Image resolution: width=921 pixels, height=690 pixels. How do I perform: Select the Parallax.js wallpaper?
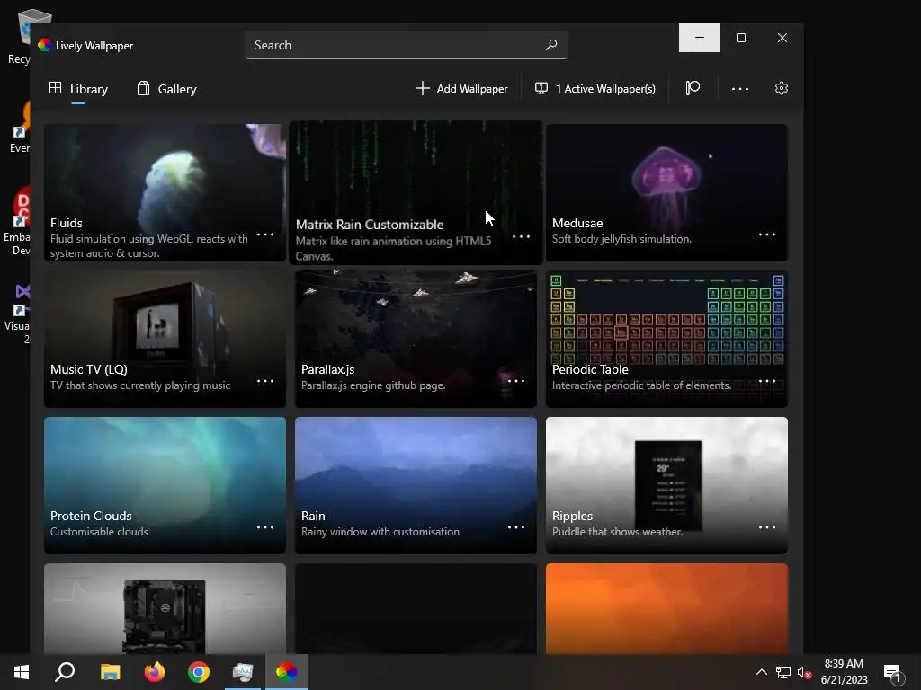(416, 339)
